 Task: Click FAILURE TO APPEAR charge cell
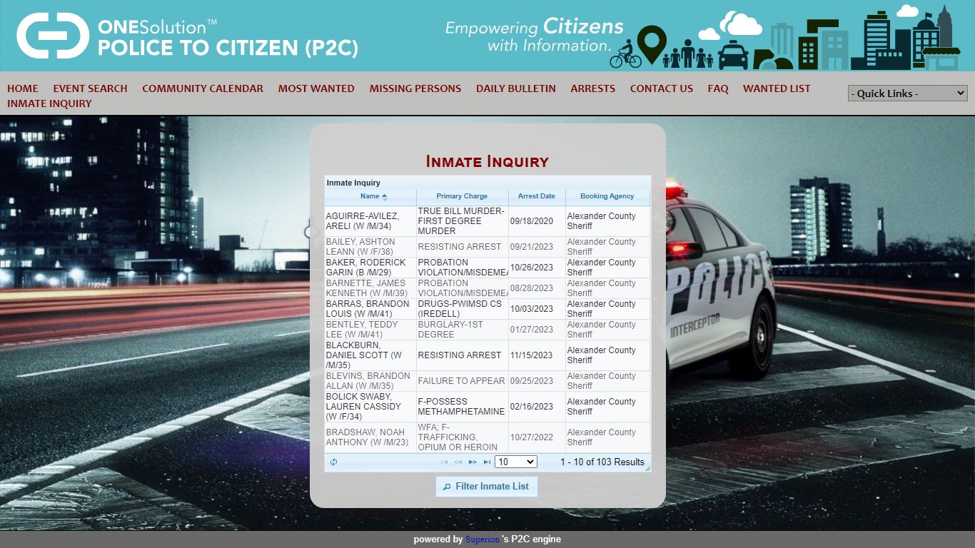point(462,381)
